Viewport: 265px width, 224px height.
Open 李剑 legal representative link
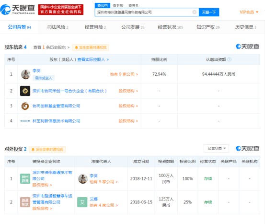pos(93,176)
